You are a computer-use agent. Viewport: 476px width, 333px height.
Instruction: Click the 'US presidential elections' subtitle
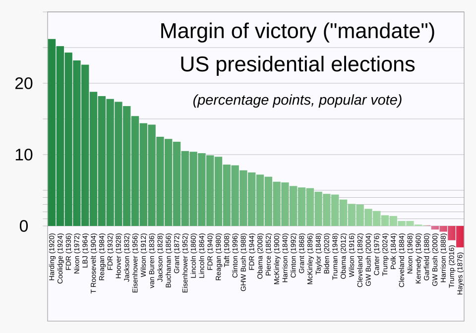(x=297, y=64)
